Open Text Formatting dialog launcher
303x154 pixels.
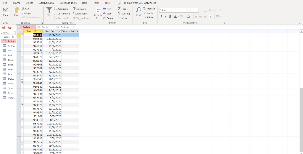(x=224, y=23)
